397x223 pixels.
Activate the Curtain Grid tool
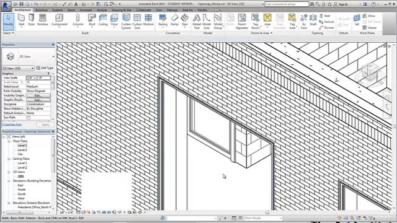point(137,22)
